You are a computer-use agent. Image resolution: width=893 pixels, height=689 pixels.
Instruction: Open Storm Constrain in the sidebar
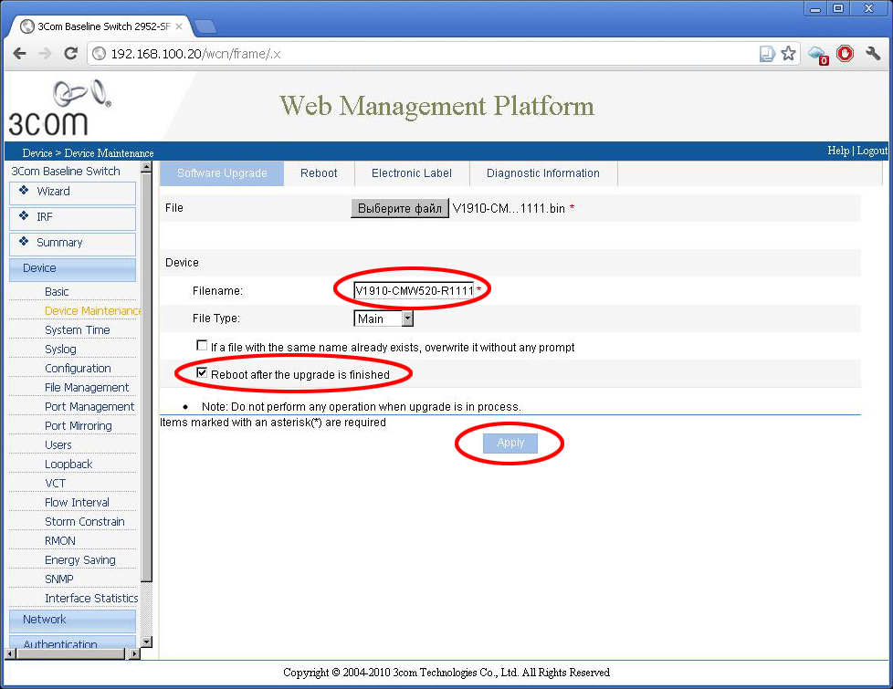point(85,522)
